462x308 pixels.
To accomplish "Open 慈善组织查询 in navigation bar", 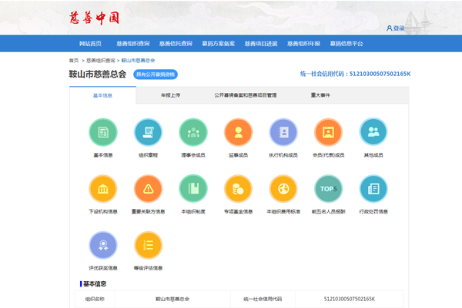I will tap(133, 44).
